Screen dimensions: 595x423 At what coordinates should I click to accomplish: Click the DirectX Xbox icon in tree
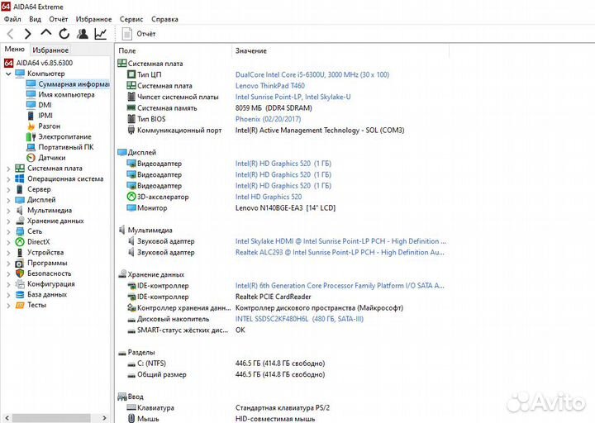[x=20, y=242]
